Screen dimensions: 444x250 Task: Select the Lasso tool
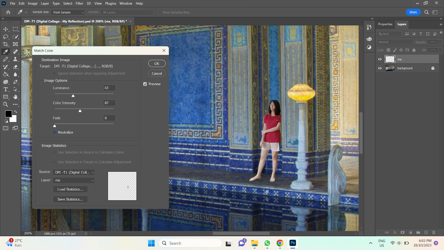[x=6, y=37]
